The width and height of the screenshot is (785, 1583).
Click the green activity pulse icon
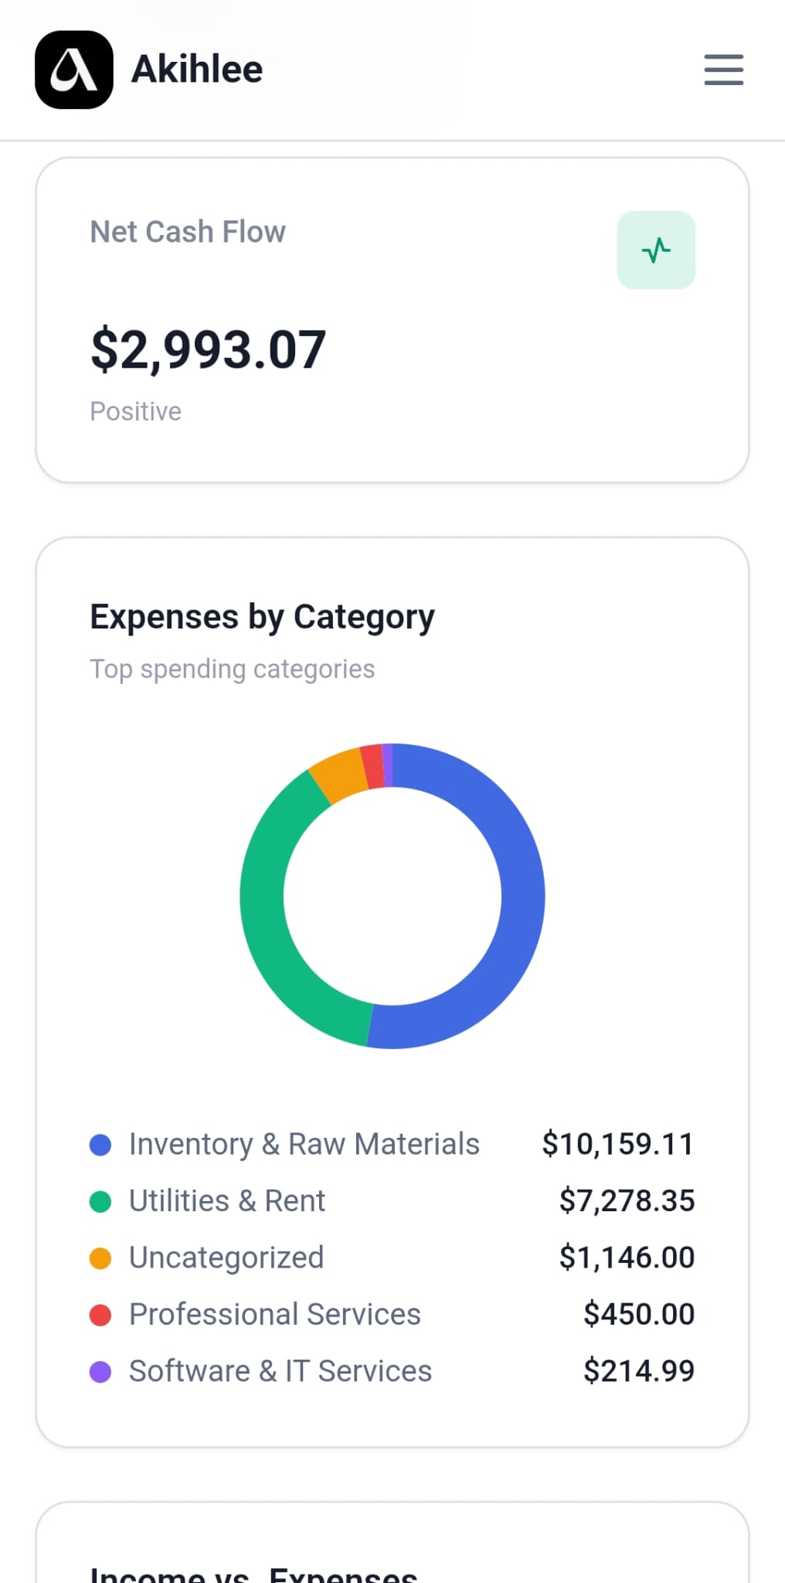coord(656,250)
